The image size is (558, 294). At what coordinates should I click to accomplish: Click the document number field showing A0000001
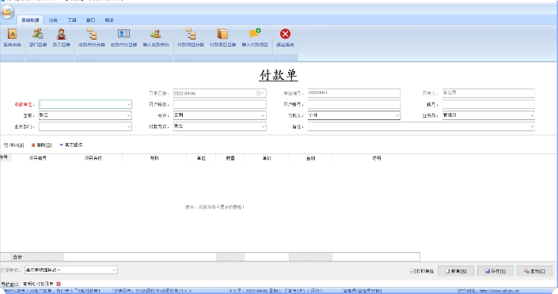pyautogui.click(x=354, y=92)
